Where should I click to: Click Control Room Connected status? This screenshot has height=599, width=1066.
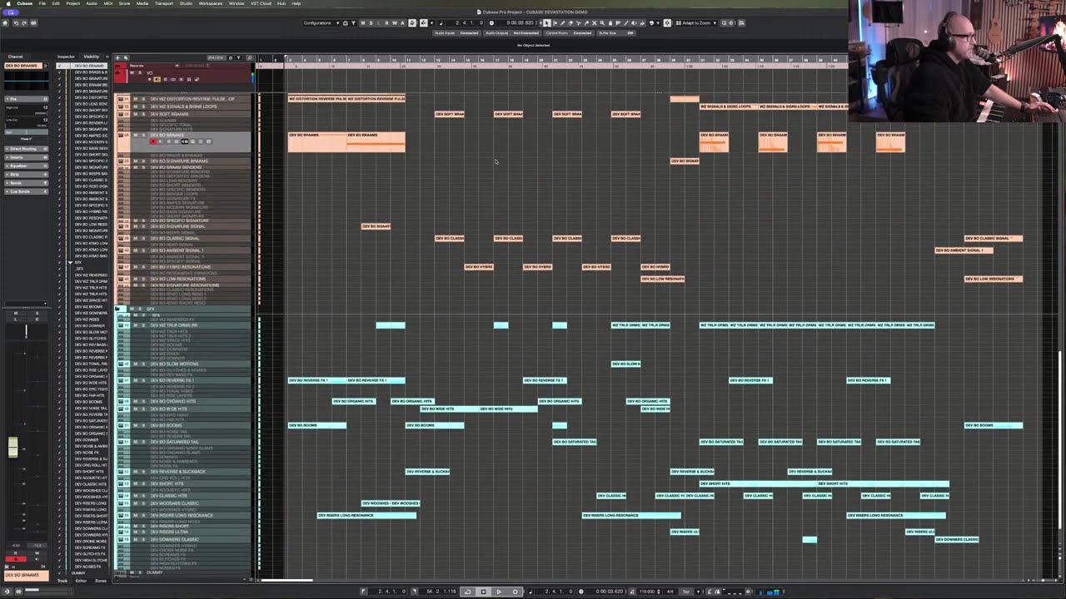[570, 33]
